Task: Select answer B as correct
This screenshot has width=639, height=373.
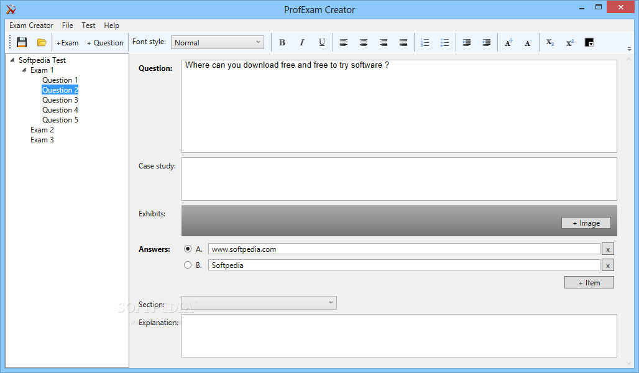Action: (188, 265)
